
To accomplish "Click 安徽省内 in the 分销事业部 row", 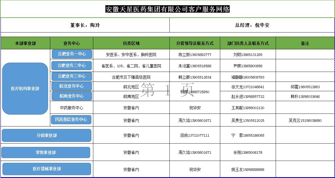I will click(x=131, y=135).
